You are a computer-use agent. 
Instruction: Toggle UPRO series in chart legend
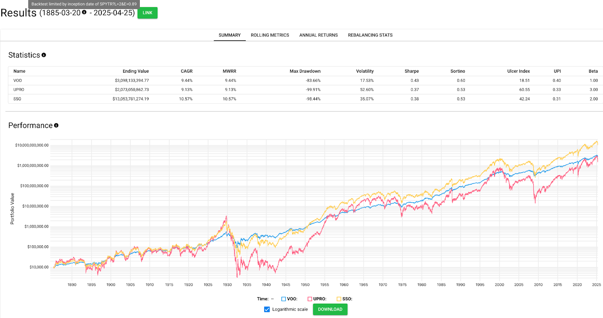pos(310,299)
